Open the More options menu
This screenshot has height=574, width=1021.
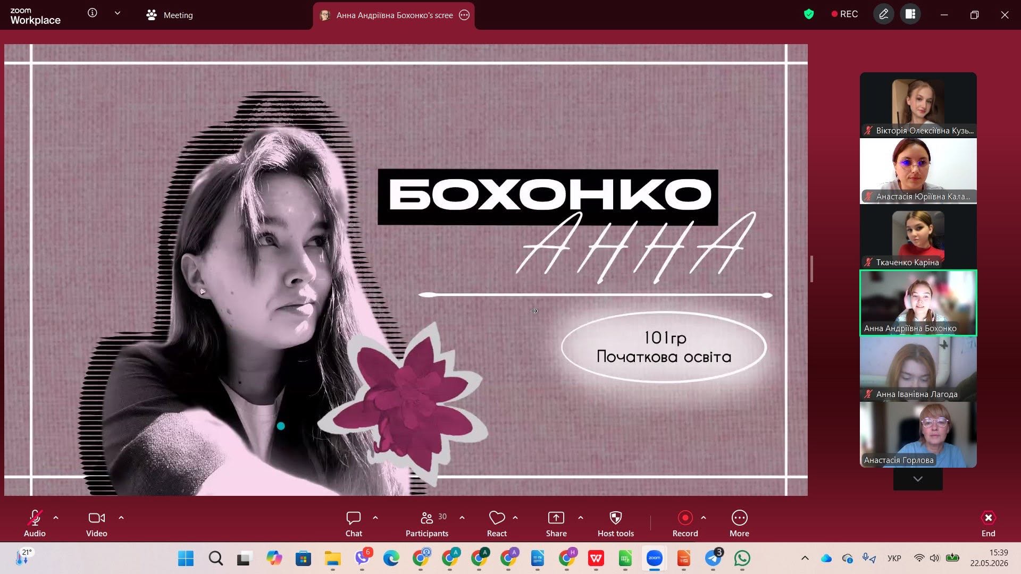pyautogui.click(x=739, y=524)
